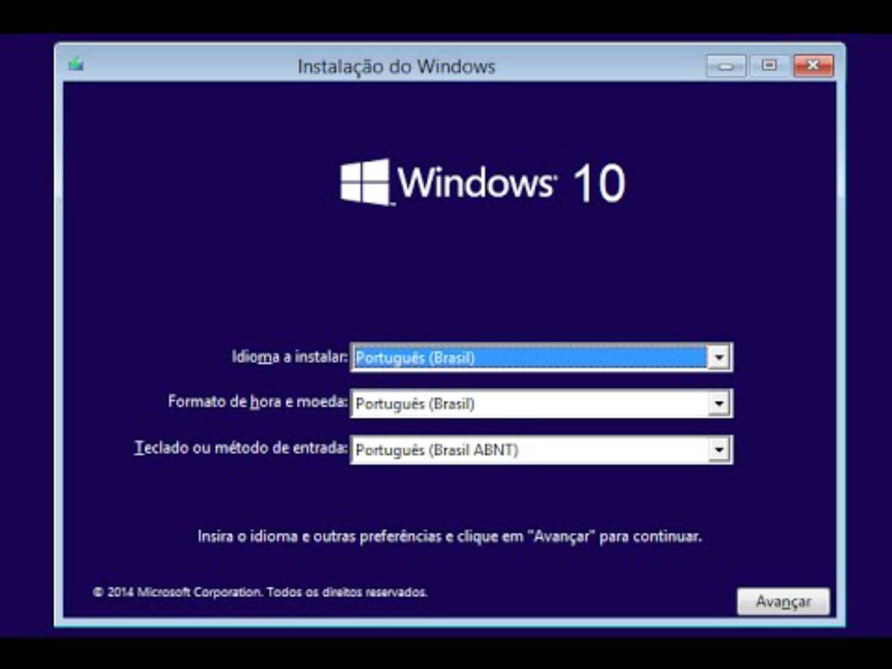This screenshot has width=892, height=669.
Task: Click the "Windows" wordmark text
Action: pyautogui.click(x=476, y=183)
